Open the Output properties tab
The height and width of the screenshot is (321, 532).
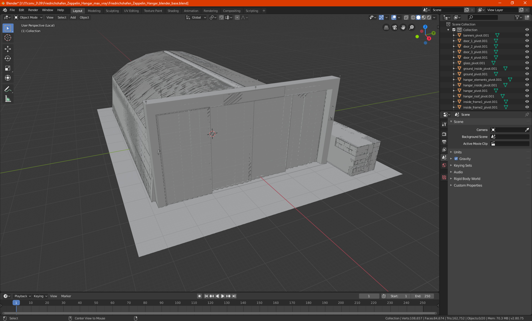click(x=444, y=142)
